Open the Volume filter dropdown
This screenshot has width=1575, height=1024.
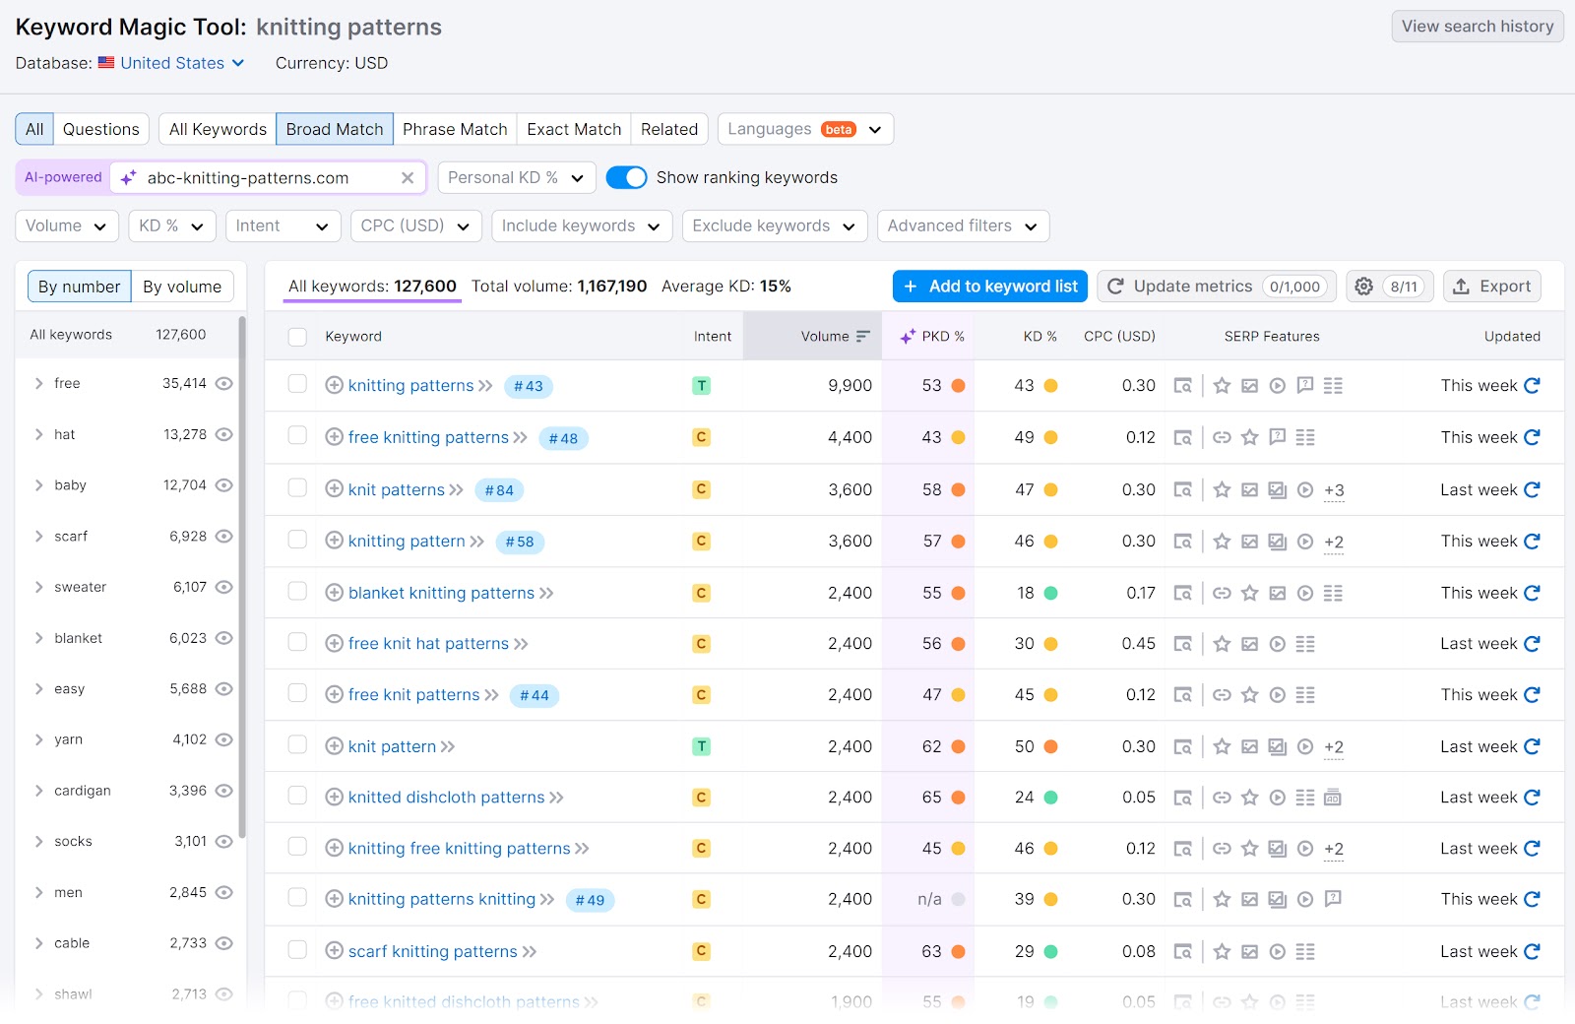65,225
